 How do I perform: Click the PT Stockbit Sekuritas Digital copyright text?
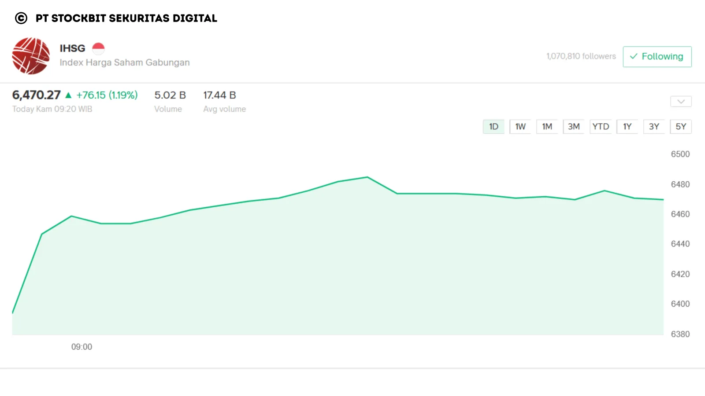click(126, 18)
